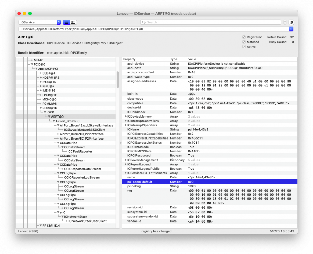Toggle the Registered checkbox
This screenshot has width=313, height=254.
coord(244,37)
